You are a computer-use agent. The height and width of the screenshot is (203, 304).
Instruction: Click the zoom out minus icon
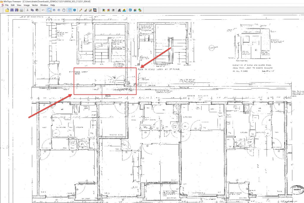pyautogui.click(x=59, y=10)
